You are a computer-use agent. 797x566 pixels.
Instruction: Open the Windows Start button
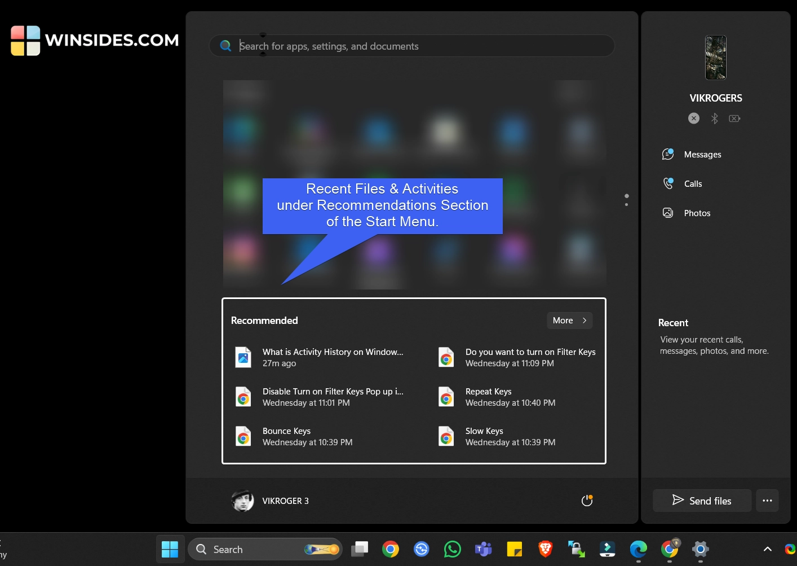pos(170,549)
